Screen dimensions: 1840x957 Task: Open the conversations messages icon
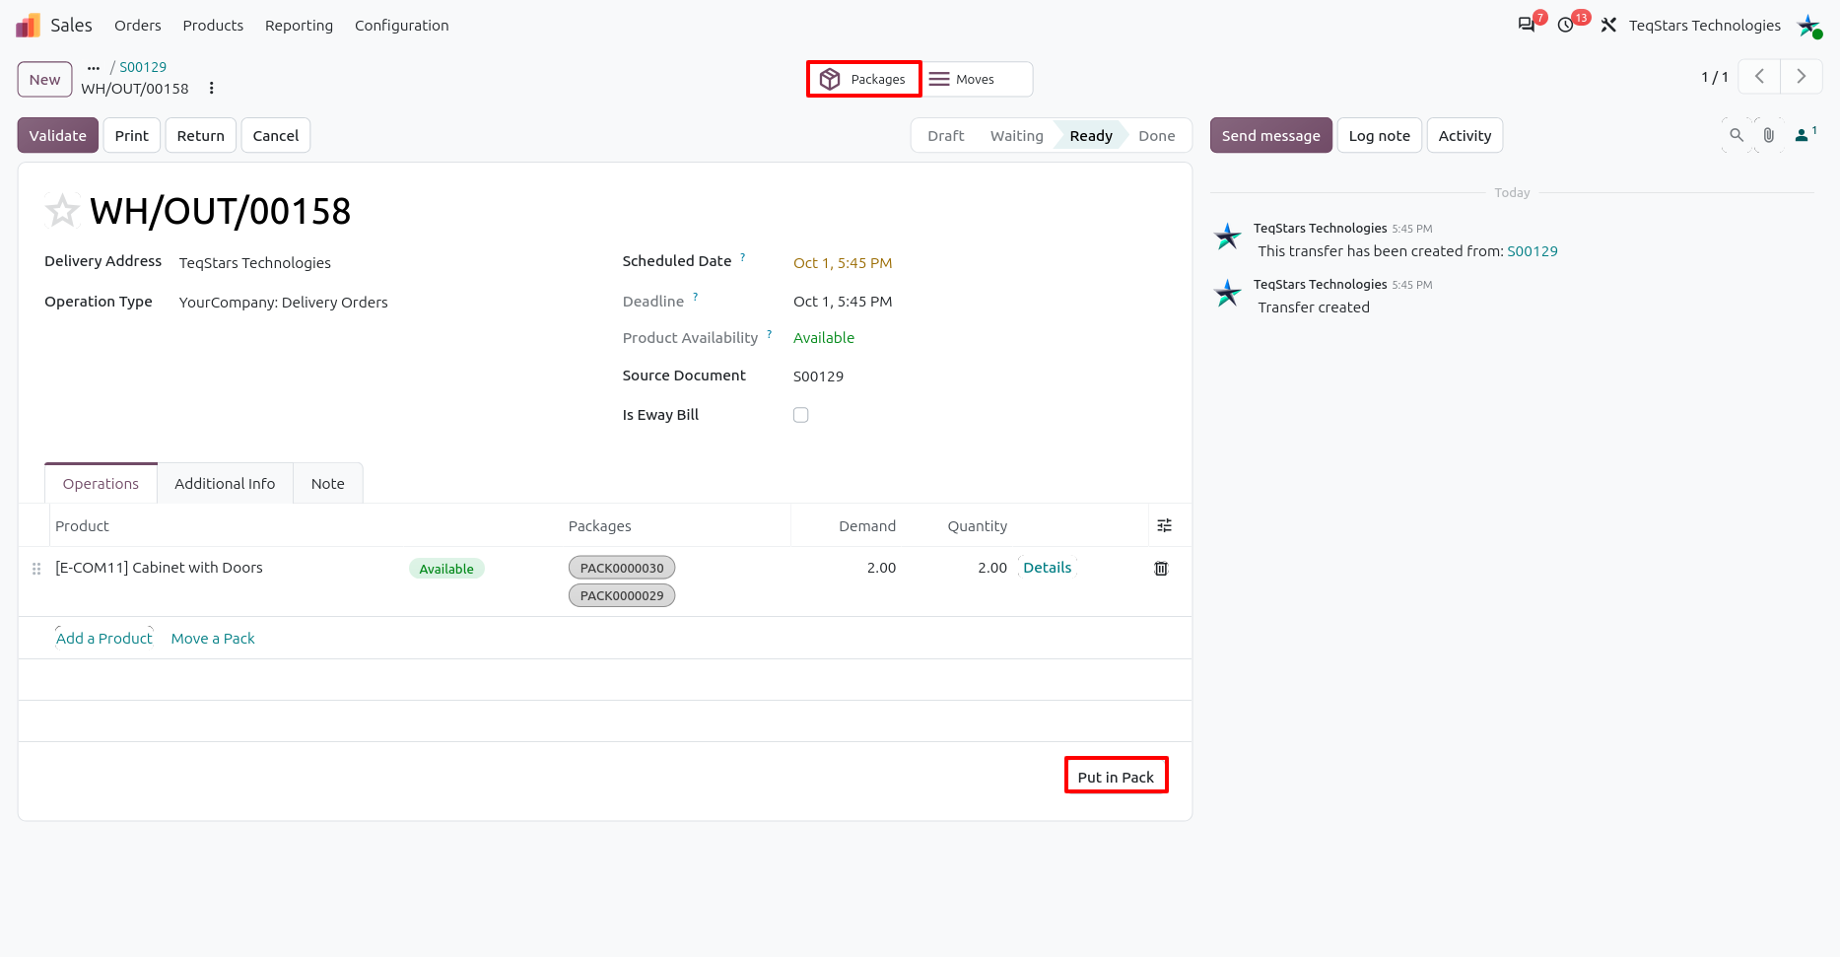1527,25
